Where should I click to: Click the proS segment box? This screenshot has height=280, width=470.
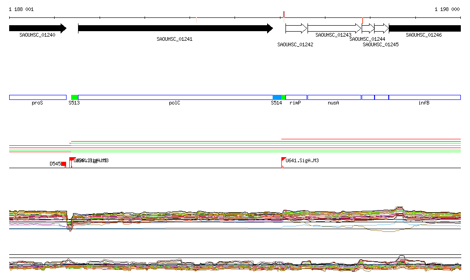pos(38,97)
